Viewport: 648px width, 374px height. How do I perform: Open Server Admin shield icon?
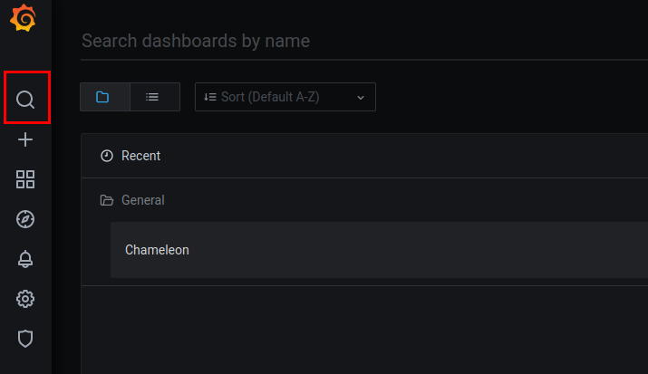(x=25, y=339)
